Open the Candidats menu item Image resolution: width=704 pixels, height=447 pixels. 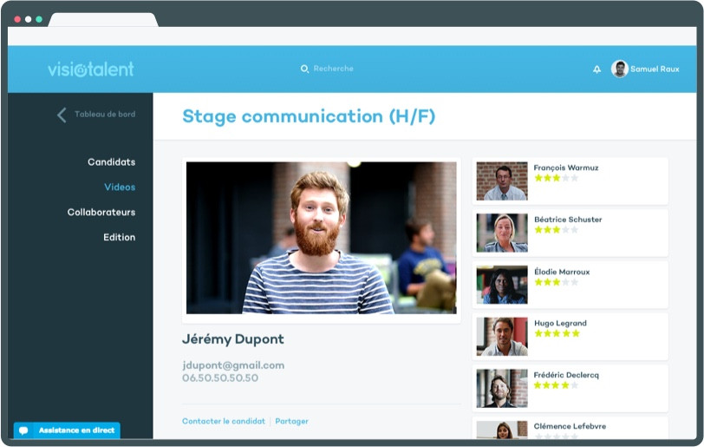[111, 162]
